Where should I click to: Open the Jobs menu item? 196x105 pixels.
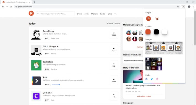pyautogui.click(x=87, y=14)
